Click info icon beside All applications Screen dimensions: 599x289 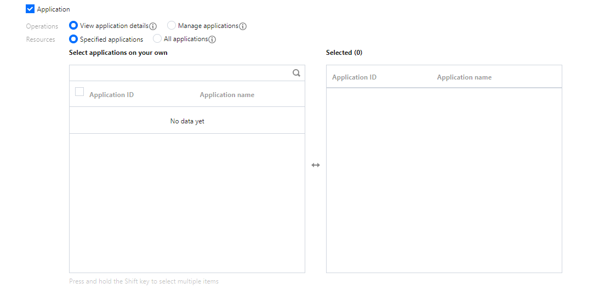(212, 39)
